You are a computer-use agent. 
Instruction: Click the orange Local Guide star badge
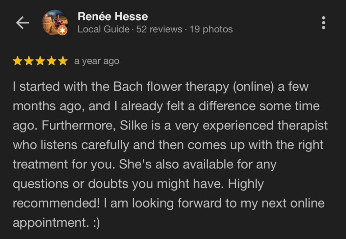[63, 31]
